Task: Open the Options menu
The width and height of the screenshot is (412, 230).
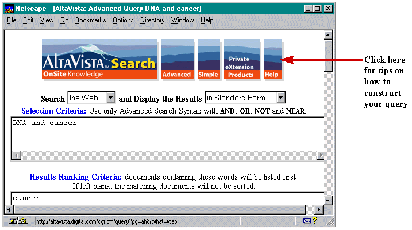Action: point(123,20)
